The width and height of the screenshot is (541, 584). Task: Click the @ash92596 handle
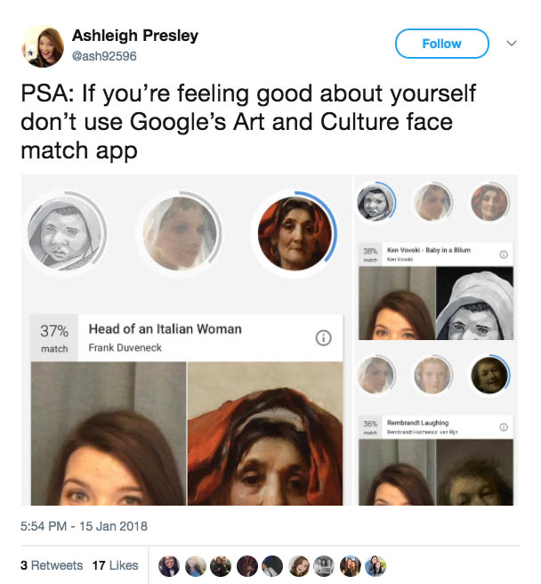(106, 57)
